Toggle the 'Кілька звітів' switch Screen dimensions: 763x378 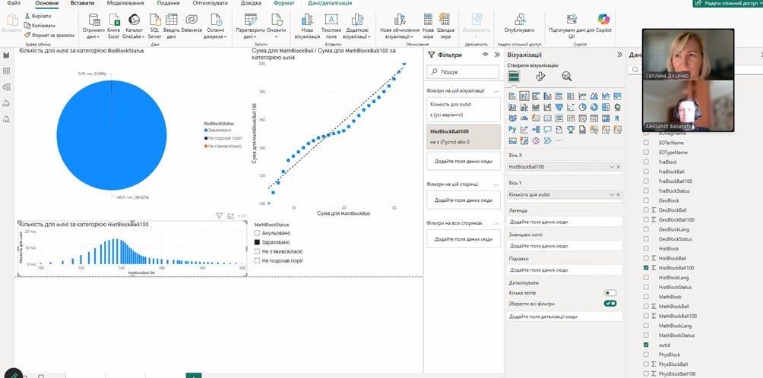pos(609,292)
